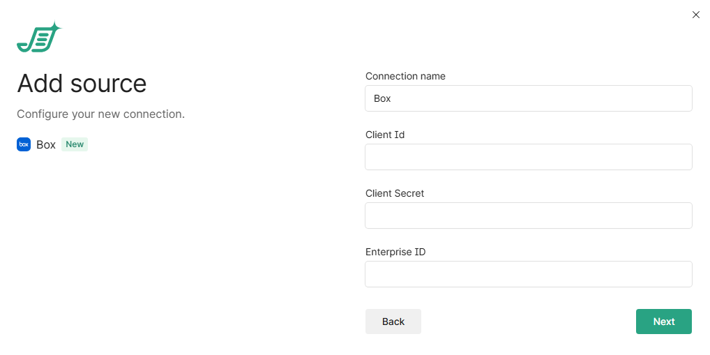Click the Connection name label

coord(405,76)
